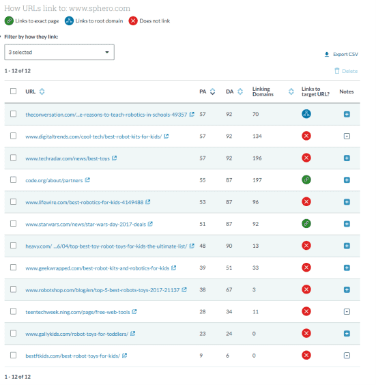Add note with plus icon for code.org row
This screenshot has height=385, width=376.
coord(347,180)
